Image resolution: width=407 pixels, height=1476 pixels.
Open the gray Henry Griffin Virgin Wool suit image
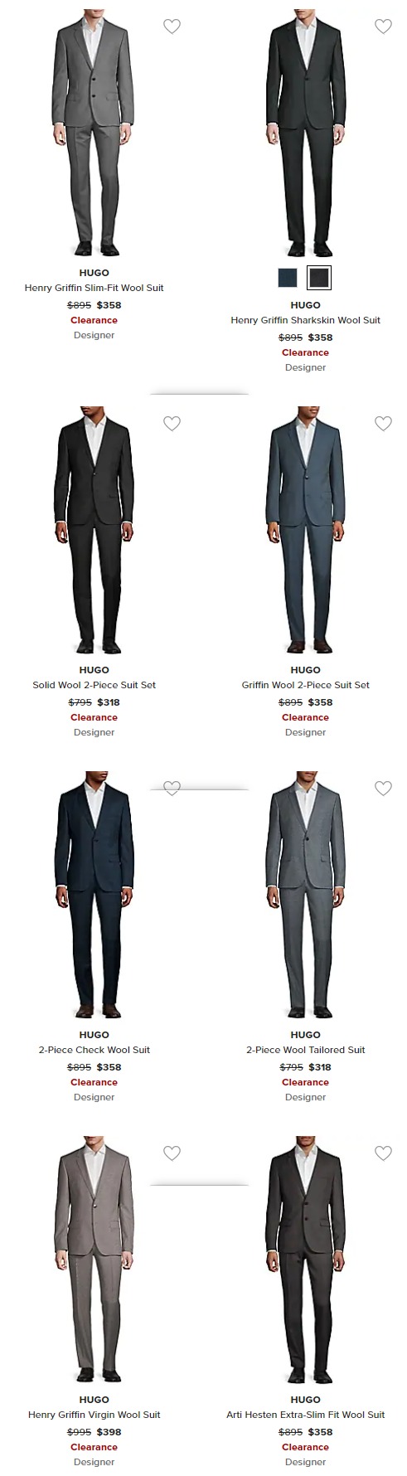coord(94,1260)
